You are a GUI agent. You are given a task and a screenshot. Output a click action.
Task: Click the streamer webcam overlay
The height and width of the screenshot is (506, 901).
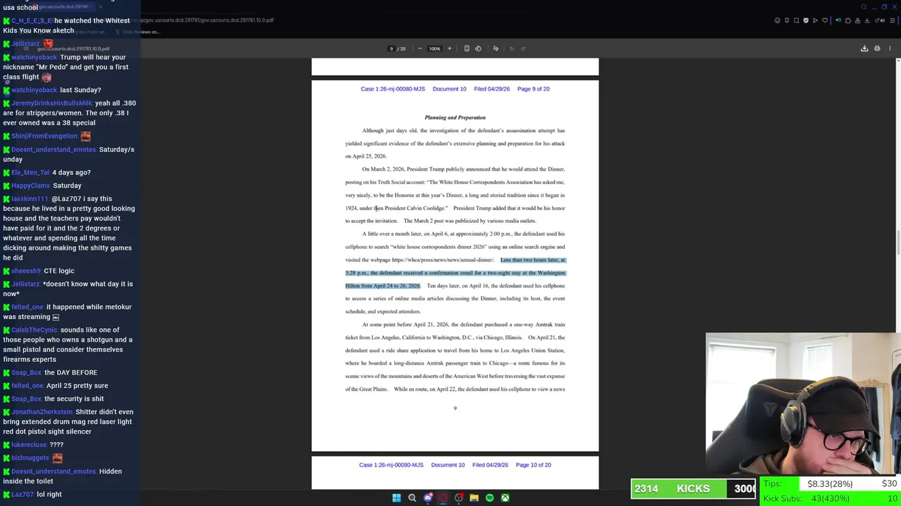(x=803, y=405)
